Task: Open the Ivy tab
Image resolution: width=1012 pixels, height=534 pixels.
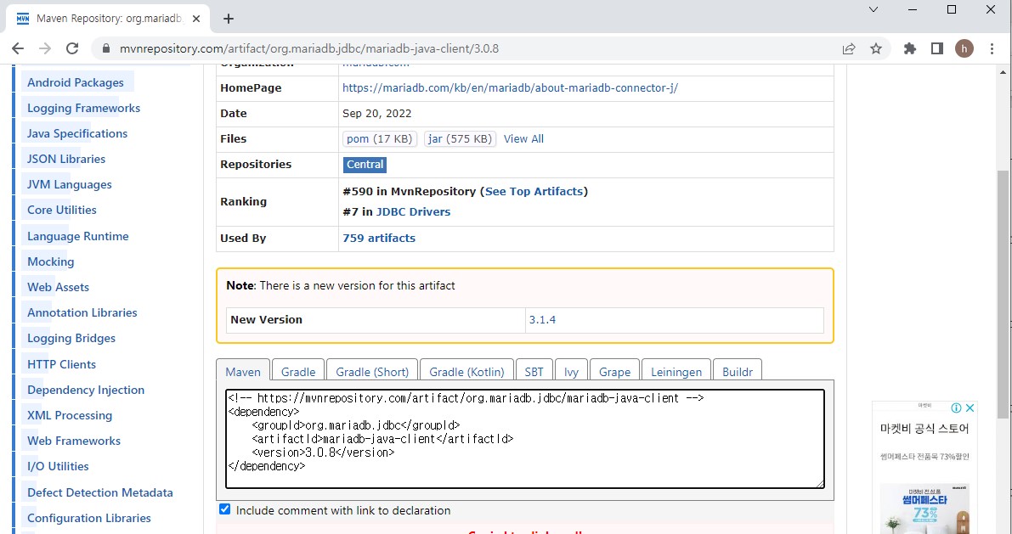Action: 571,372
